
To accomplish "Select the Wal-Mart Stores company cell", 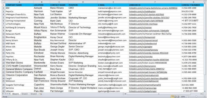I will click(x=19, y=63).
